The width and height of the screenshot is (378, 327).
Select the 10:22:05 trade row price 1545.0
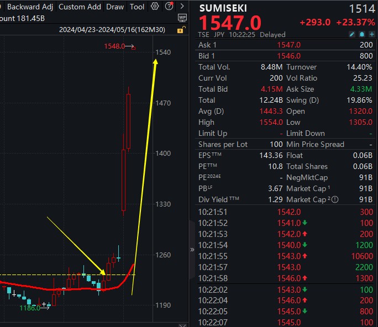(x=288, y=312)
